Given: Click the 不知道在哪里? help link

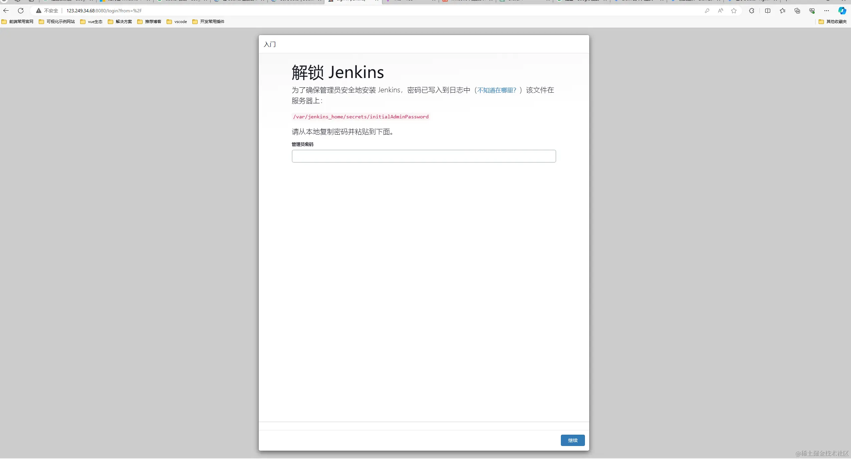Looking at the screenshot, I should click(x=496, y=90).
